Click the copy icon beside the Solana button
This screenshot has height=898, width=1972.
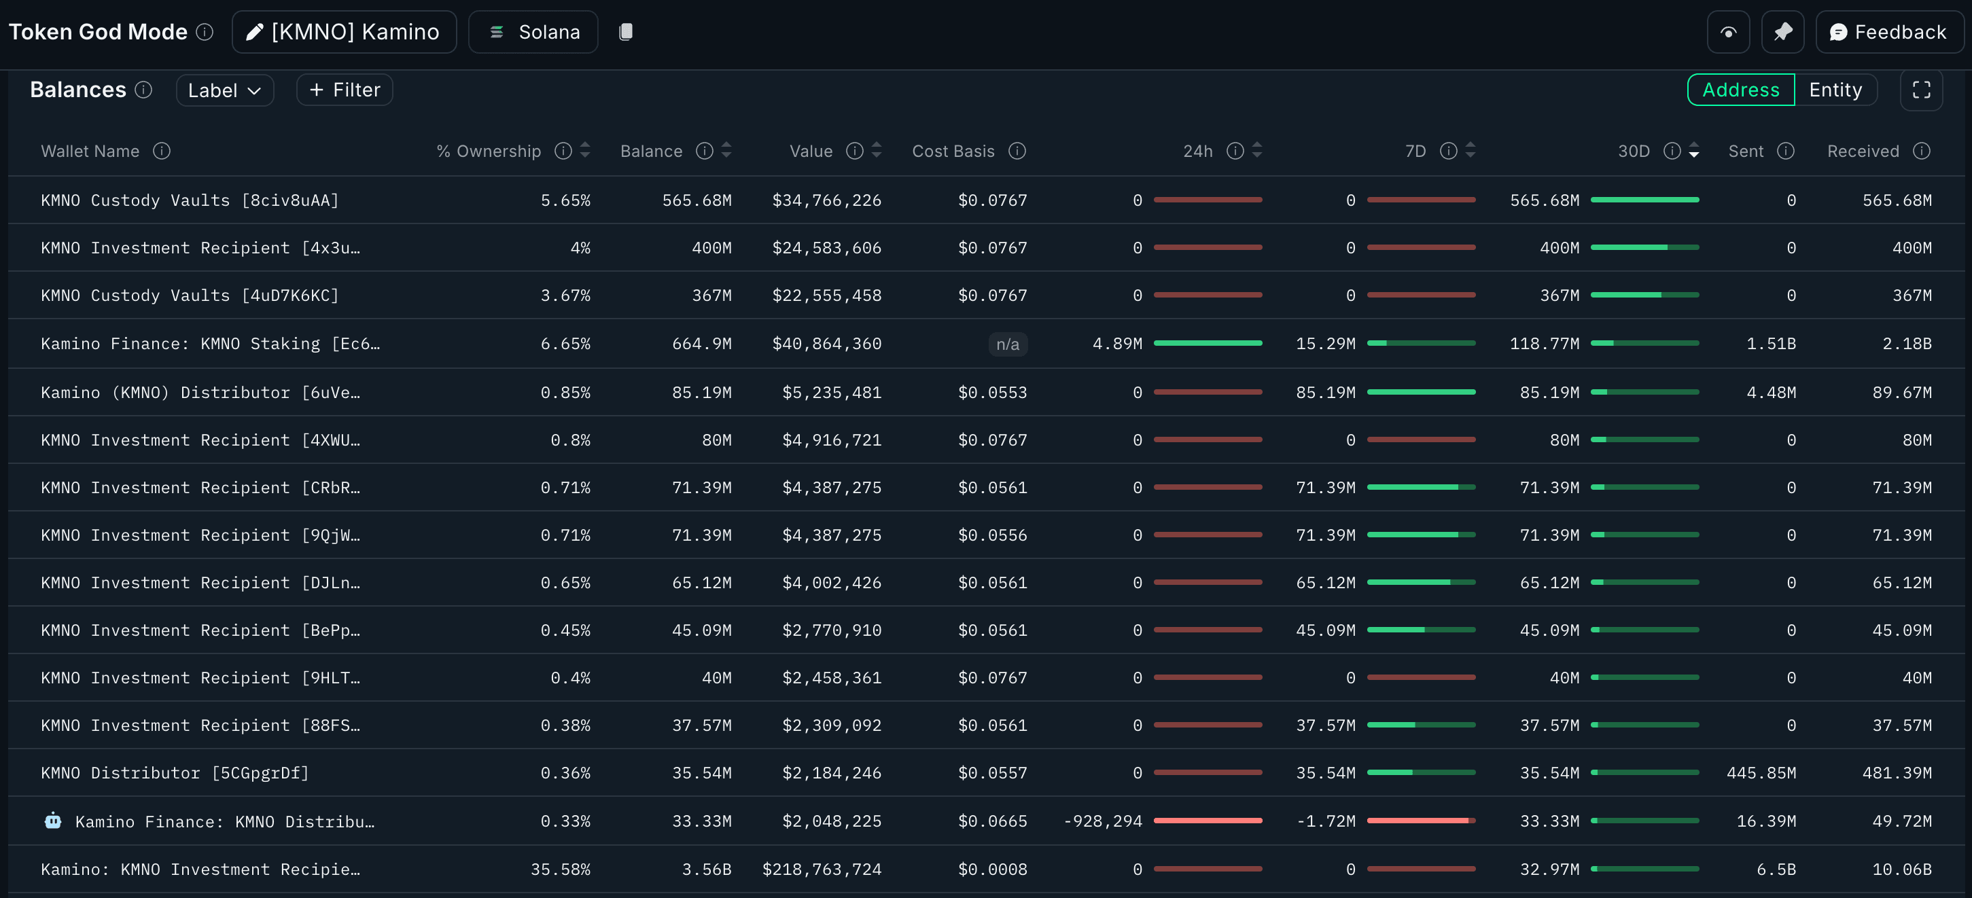tap(627, 31)
